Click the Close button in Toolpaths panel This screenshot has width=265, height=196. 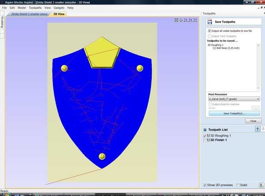click(253, 121)
